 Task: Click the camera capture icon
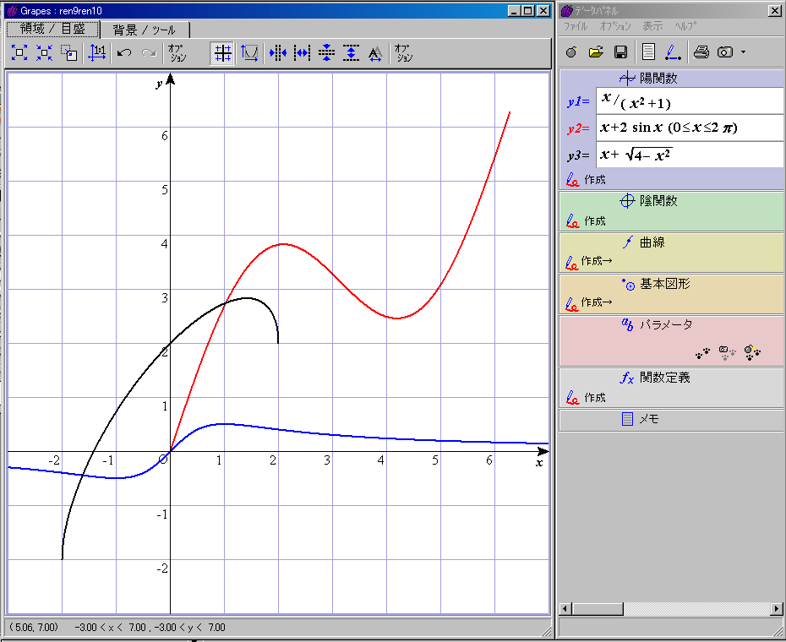(725, 52)
